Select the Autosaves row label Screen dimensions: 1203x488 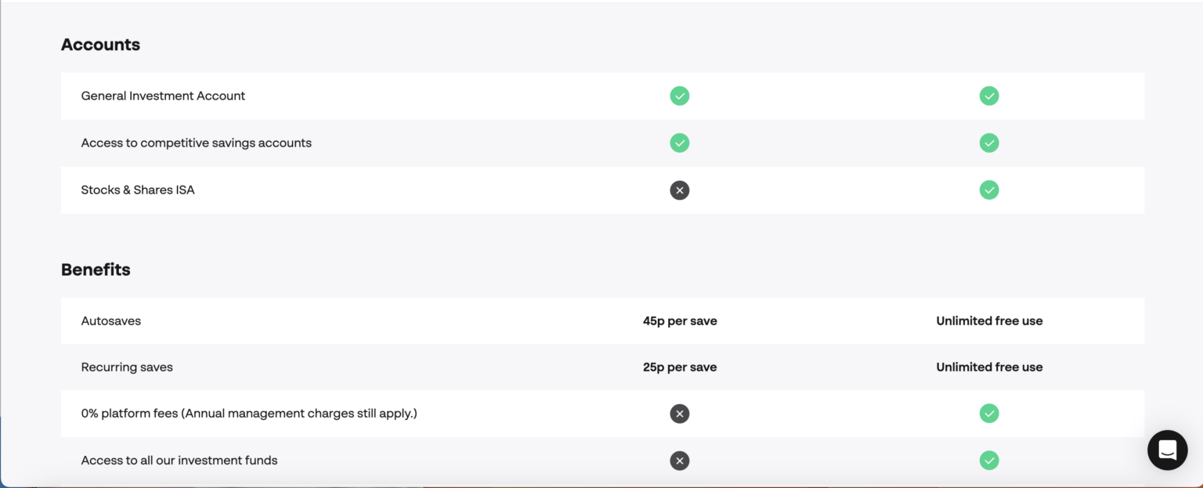110,320
